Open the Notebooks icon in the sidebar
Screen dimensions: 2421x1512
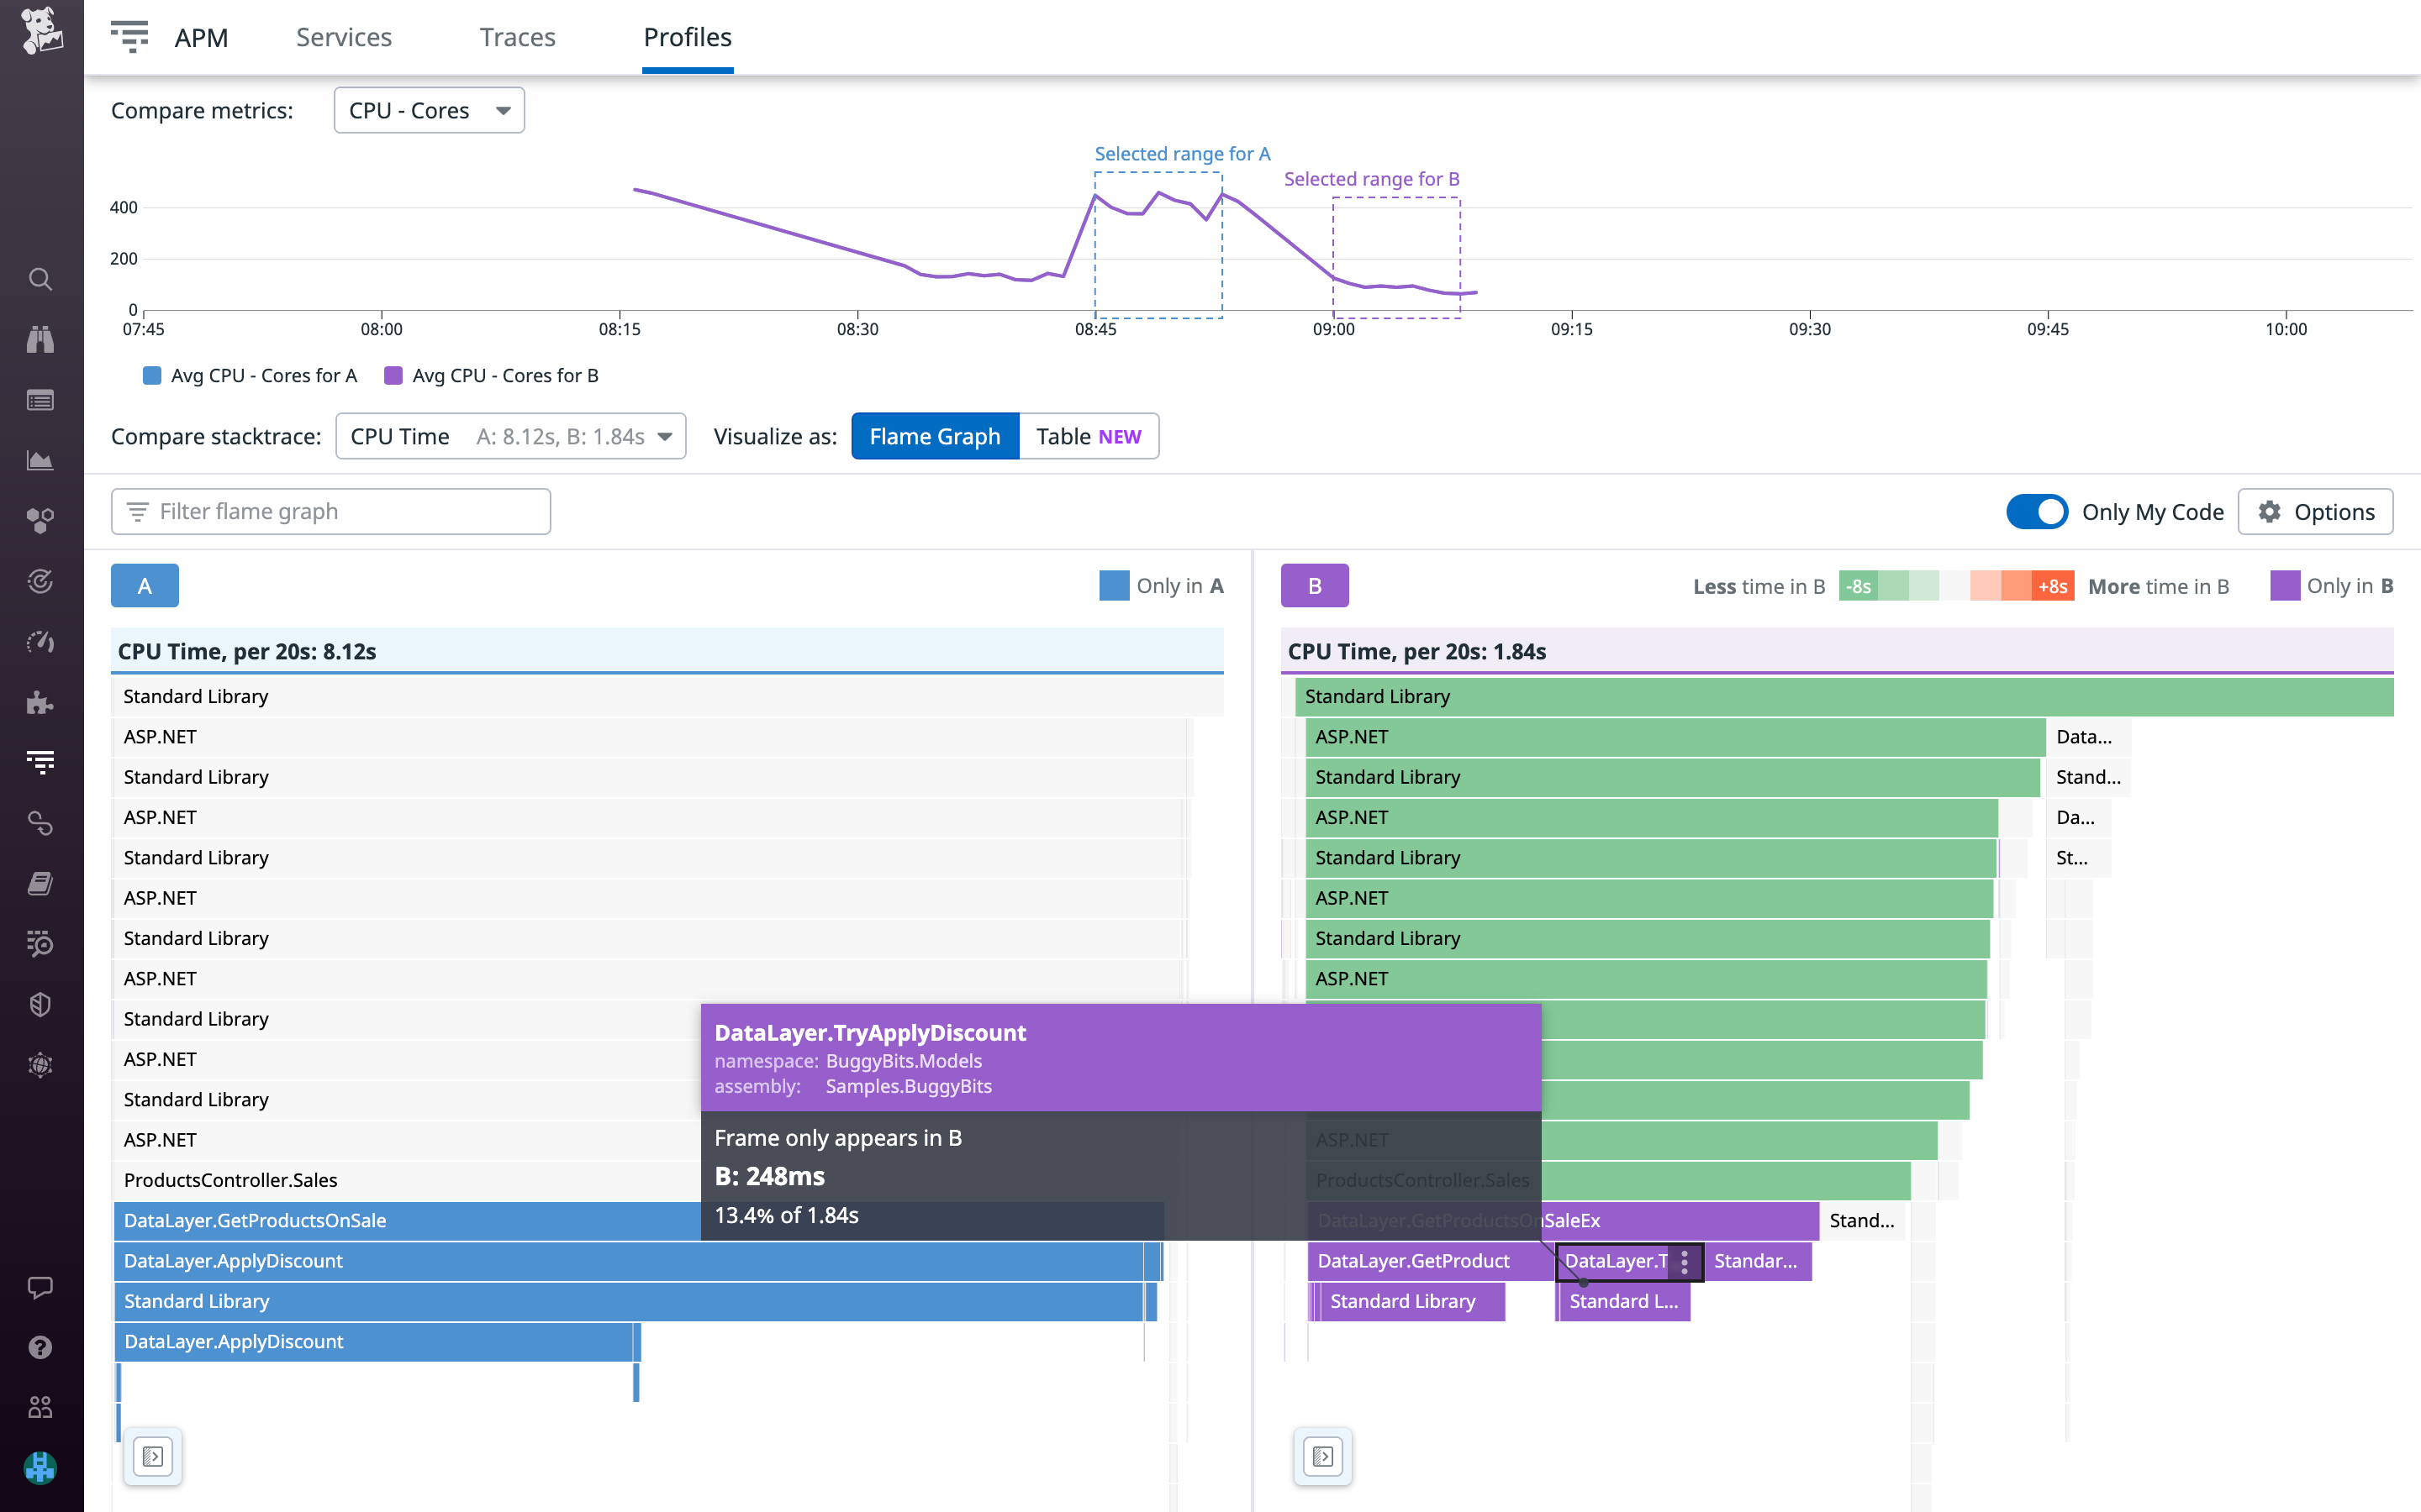[x=40, y=882]
